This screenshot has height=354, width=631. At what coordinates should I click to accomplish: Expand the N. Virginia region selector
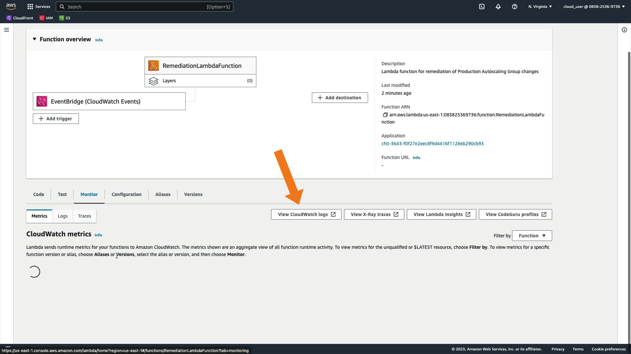click(540, 7)
